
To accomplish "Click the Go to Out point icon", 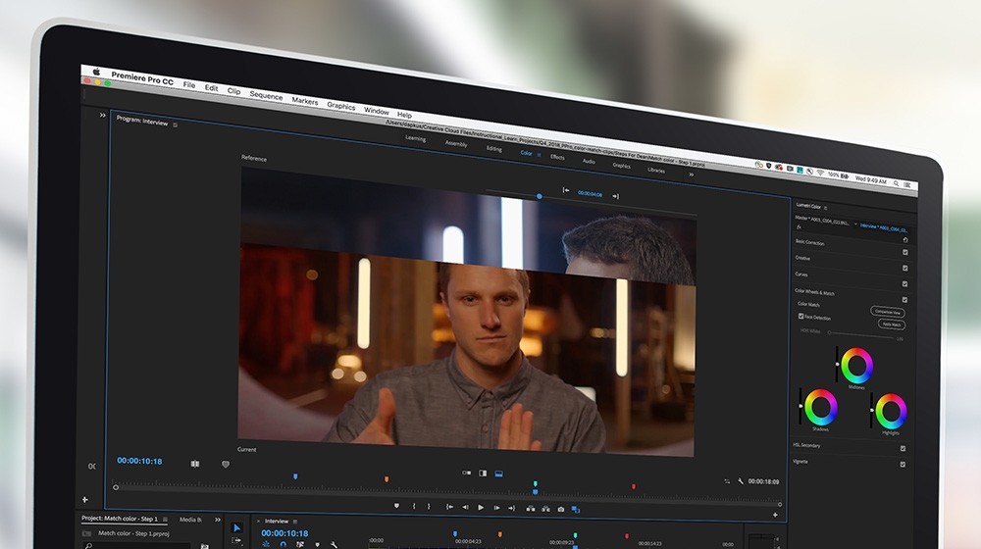I will [511, 509].
